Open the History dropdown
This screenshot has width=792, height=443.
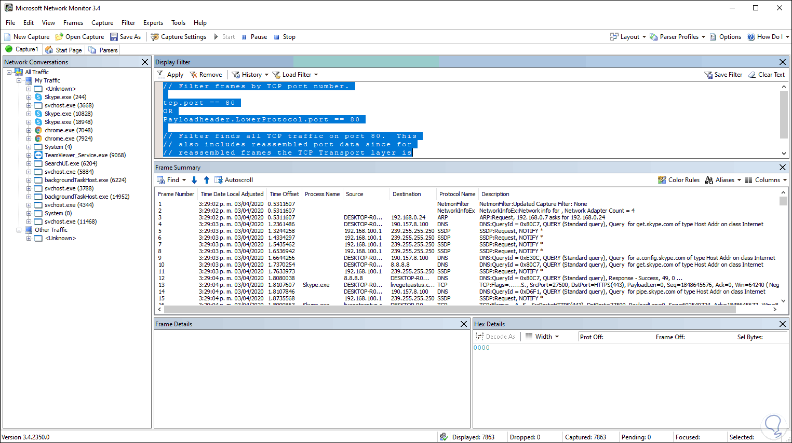click(251, 75)
